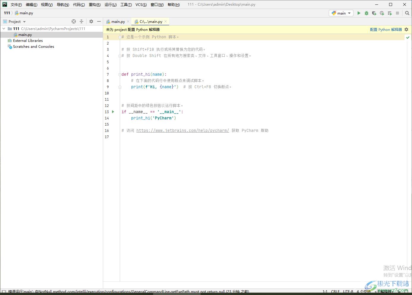Screen dimensions: 412x295
Task: Click fold marker at line 4
Action: [x=120, y=56]
